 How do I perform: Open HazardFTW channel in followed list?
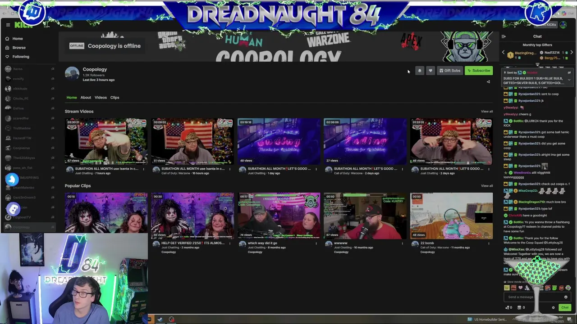pos(29,138)
